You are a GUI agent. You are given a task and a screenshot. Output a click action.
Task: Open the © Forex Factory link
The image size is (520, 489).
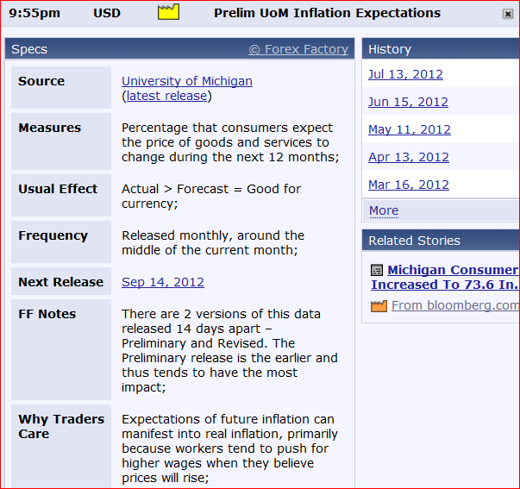tap(298, 49)
